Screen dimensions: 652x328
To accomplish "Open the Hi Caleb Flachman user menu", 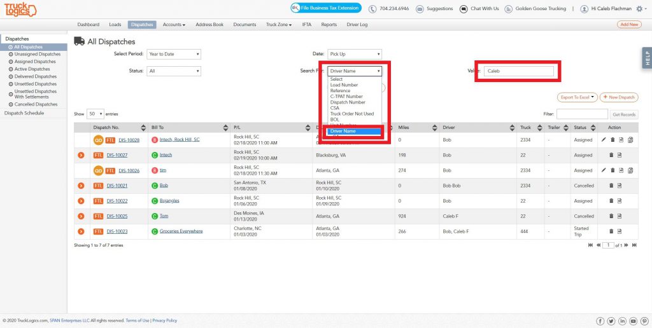I will click(x=611, y=9).
